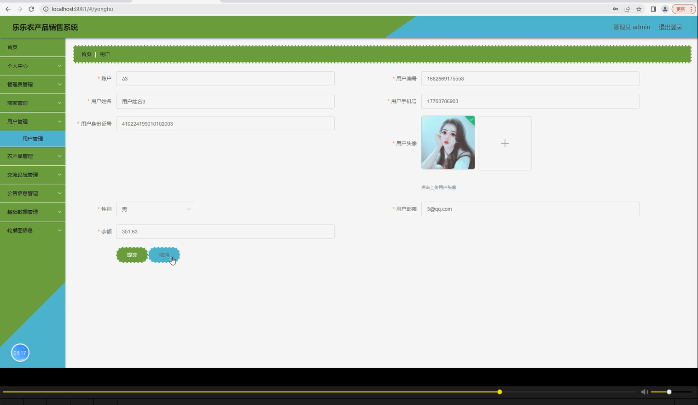Screen dimensions: 698x405
Task: Open the saved passwords key icon
Action: [615, 9]
